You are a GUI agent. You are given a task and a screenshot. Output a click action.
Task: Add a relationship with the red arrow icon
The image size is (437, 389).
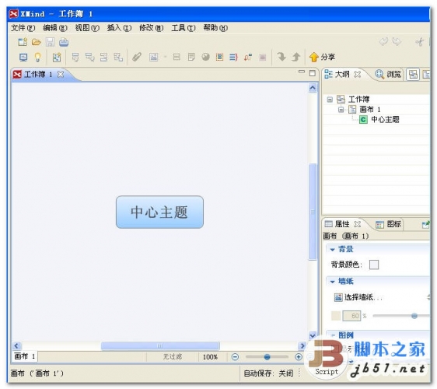(x=248, y=57)
